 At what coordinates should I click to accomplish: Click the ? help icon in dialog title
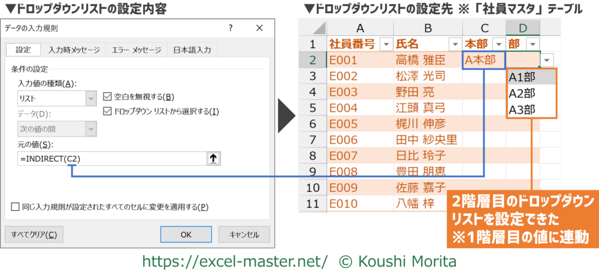coord(231,28)
